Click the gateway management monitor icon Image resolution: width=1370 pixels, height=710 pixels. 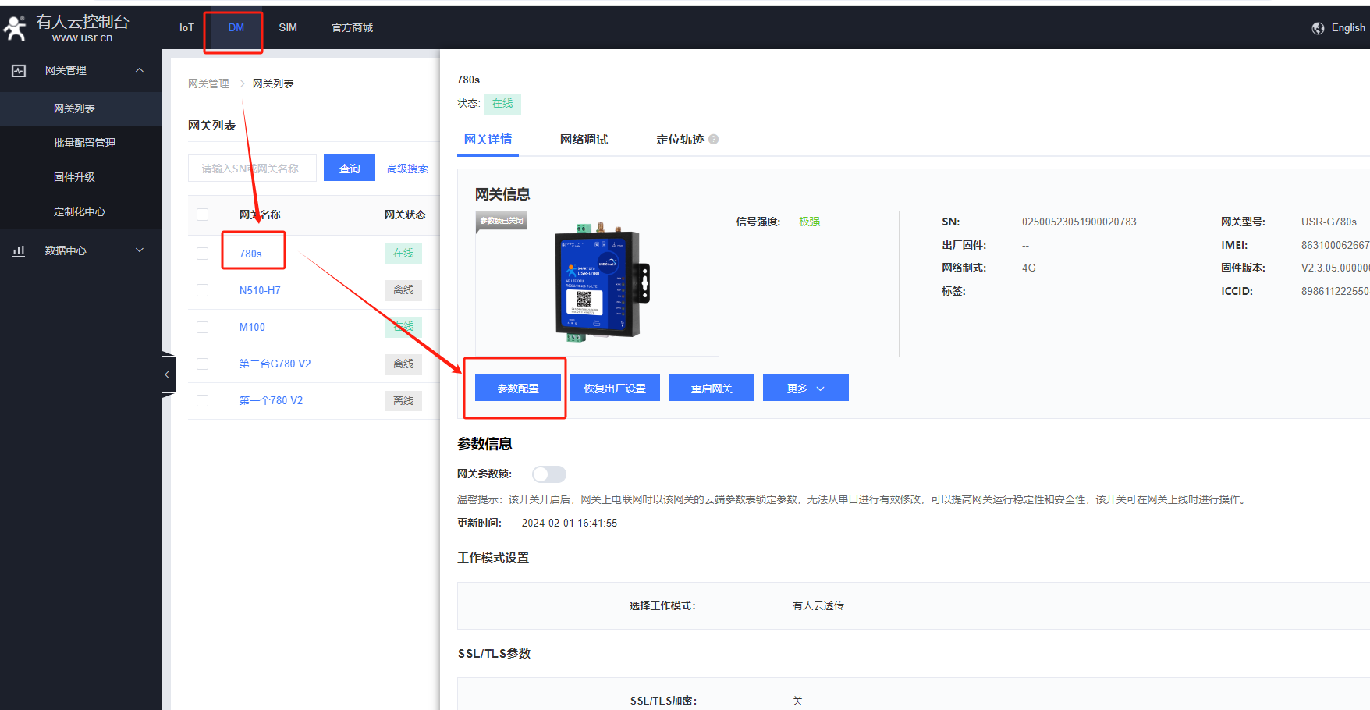coord(19,71)
